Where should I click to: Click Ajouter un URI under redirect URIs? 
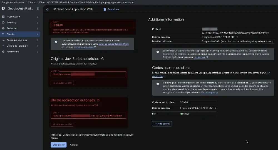62,124
